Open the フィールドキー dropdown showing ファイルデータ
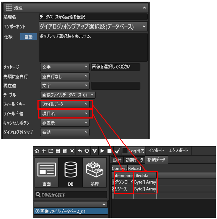This screenshot has height=219, width=217. coord(64,104)
